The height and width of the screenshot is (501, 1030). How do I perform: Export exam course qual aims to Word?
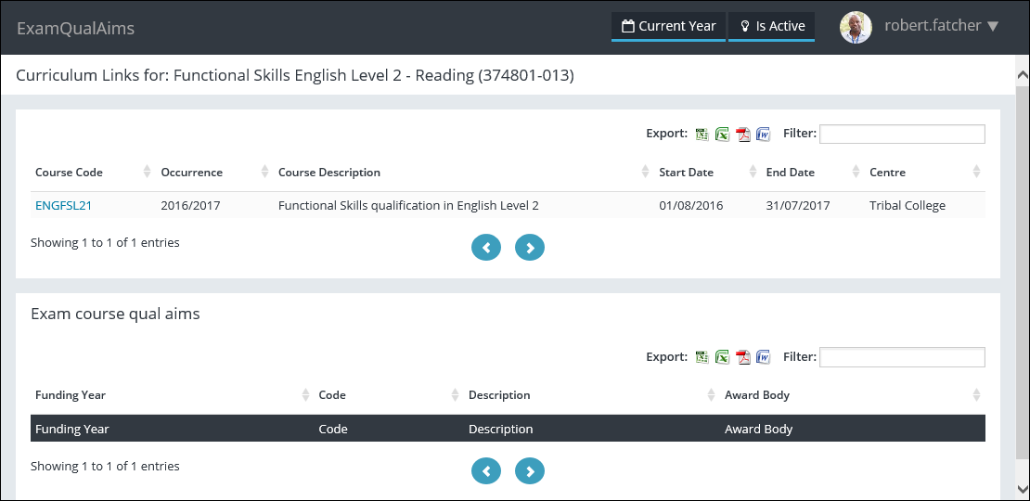click(x=763, y=357)
